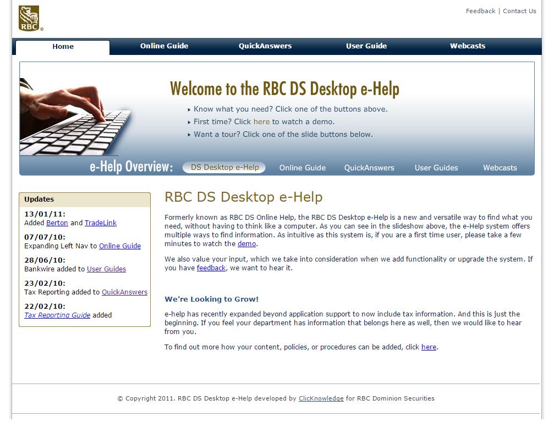Open the Contact Us link
554x439 pixels.
tap(519, 11)
